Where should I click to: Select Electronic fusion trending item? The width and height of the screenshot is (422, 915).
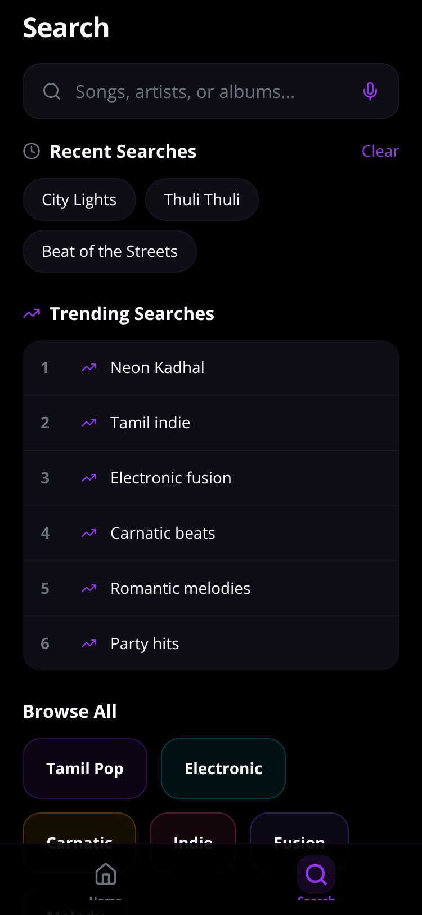211,478
